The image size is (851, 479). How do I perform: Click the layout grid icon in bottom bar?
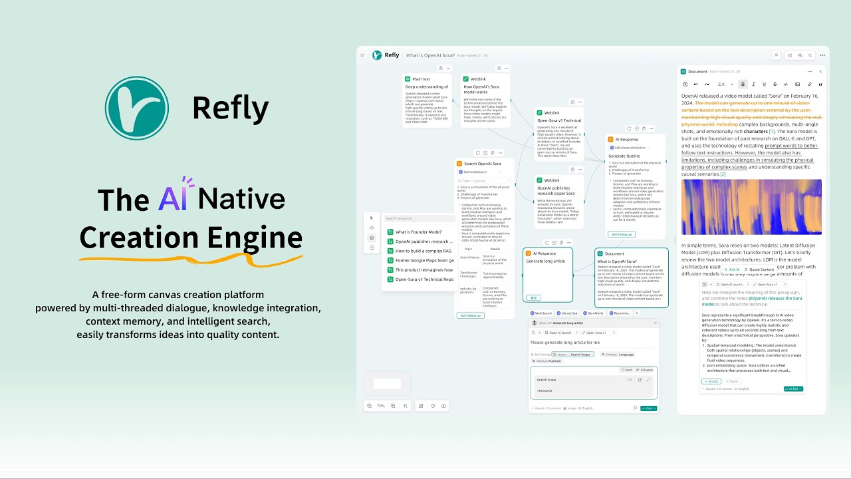pos(421,406)
